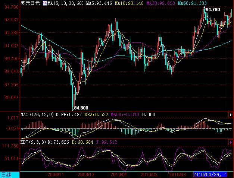Screen dimensions: 234x178
Task: Click the 92.285 price axis label
Action: click(x=12, y=33)
